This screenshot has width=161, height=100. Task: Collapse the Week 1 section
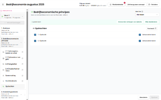coord(22,16)
